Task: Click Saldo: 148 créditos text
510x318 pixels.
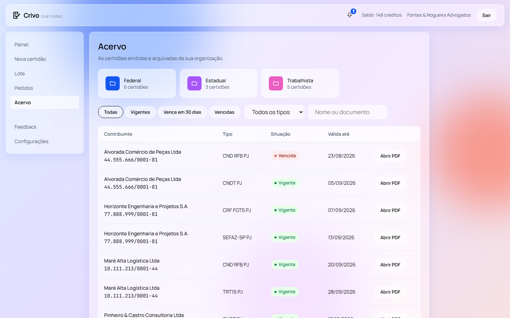Action: pyautogui.click(x=381, y=15)
